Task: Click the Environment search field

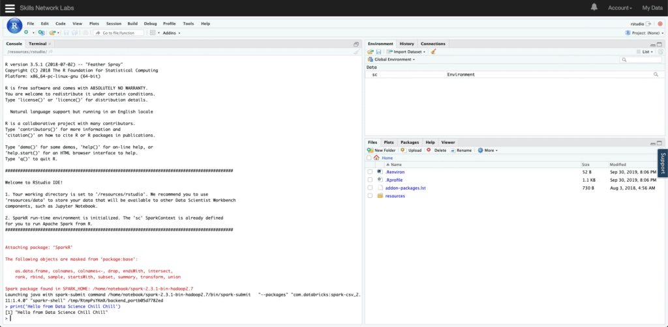Action: [x=642, y=59]
